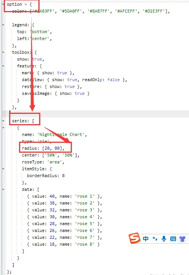Click the readOnly false value
Image resolution: width=189 pixels, height=275 pixels.
pyautogui.click(x=113, y=80)
